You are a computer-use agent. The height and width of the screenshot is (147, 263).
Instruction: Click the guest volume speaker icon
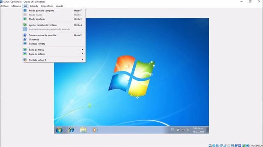click(187, 130)
